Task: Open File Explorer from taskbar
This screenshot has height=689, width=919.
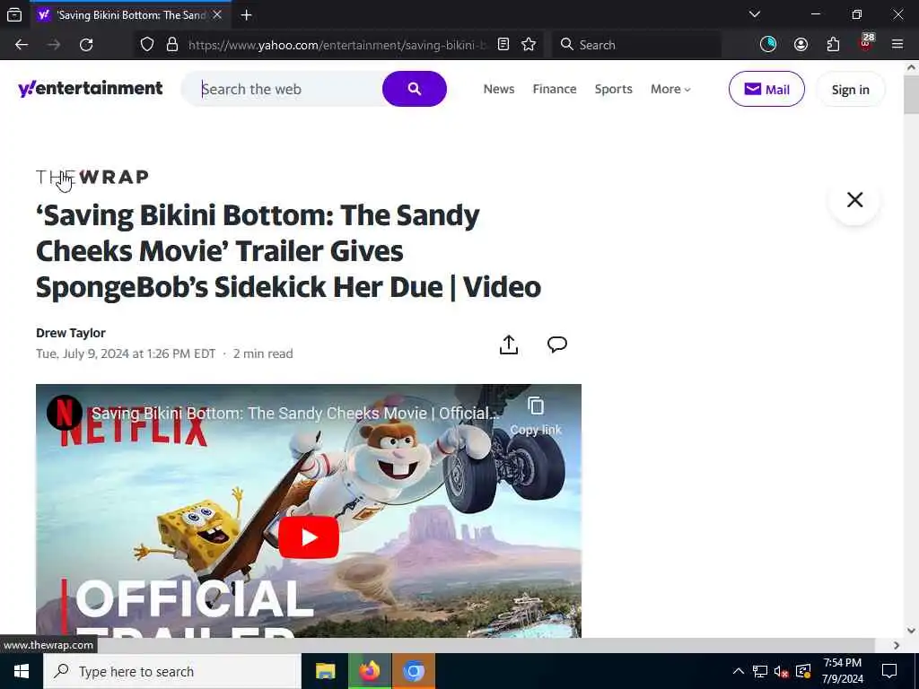Action: pos(325,671)
